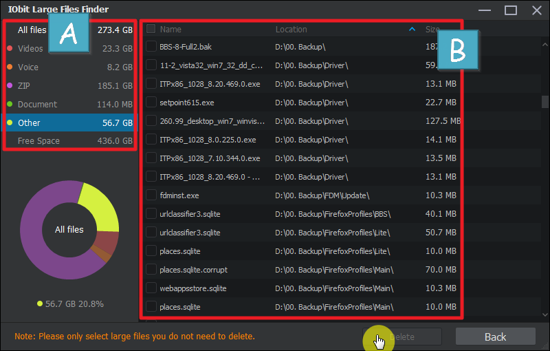Click the purple ZIP category dot

[x=9, y=86]
